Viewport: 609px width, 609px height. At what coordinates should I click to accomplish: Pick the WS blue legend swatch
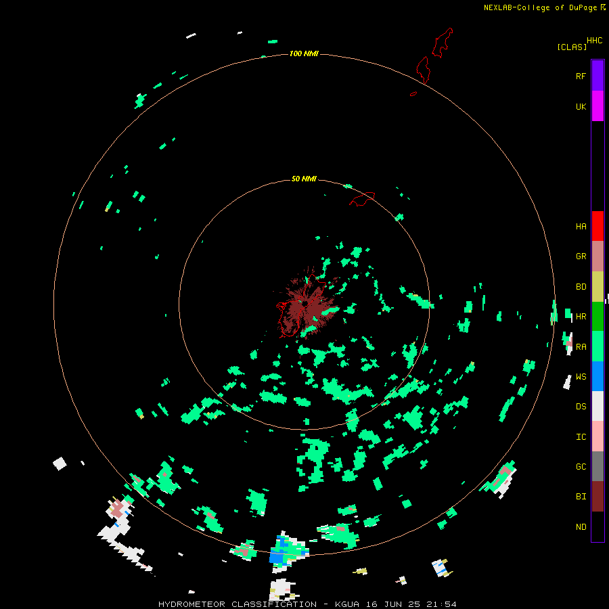(597, 376)
